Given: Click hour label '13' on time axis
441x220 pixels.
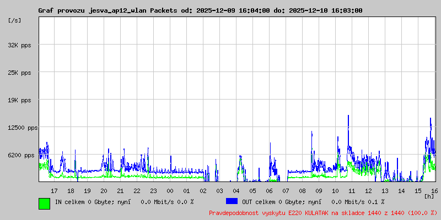Looking at the screenshot, I should (385, 191).
